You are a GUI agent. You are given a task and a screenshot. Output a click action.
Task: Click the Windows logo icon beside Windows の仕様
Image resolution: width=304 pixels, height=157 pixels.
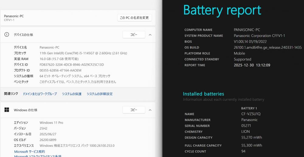(x=7, y=110)
